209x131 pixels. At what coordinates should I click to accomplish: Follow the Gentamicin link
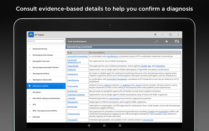click(x=72, y=91)
